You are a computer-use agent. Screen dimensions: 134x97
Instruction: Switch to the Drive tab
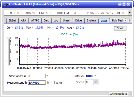coord(79,20)
